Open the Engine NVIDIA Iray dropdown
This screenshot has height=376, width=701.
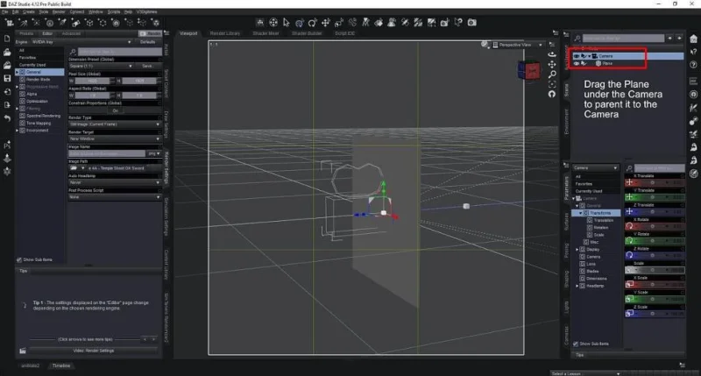click(x=81, y=42)
